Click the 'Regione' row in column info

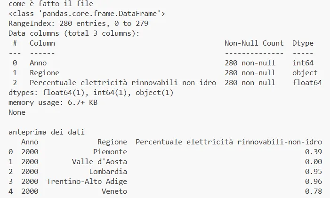click(44, 73)
